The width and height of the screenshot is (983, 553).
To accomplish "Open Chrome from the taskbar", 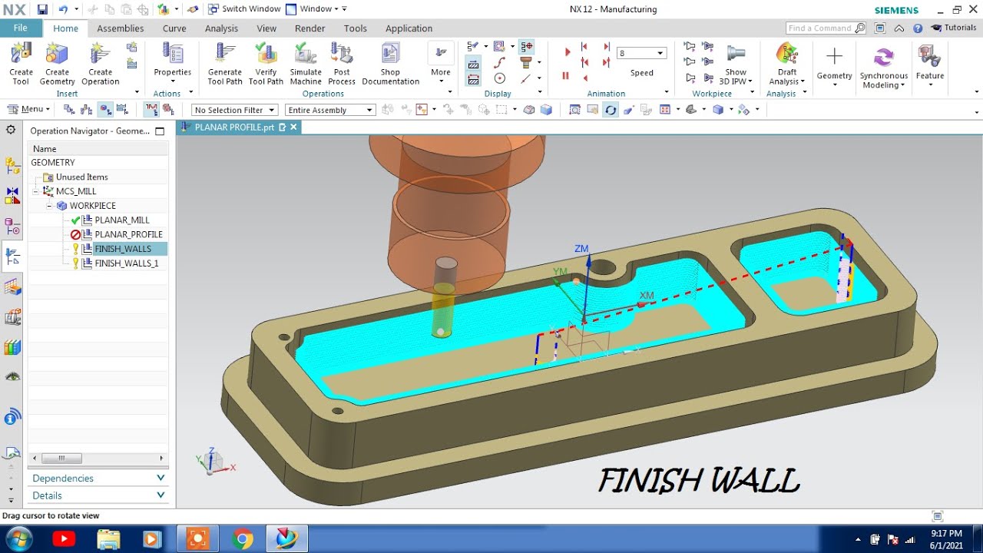I will point(242,539).
